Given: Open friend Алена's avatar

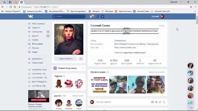Looking at the screenshot, I should coord(58,103).
